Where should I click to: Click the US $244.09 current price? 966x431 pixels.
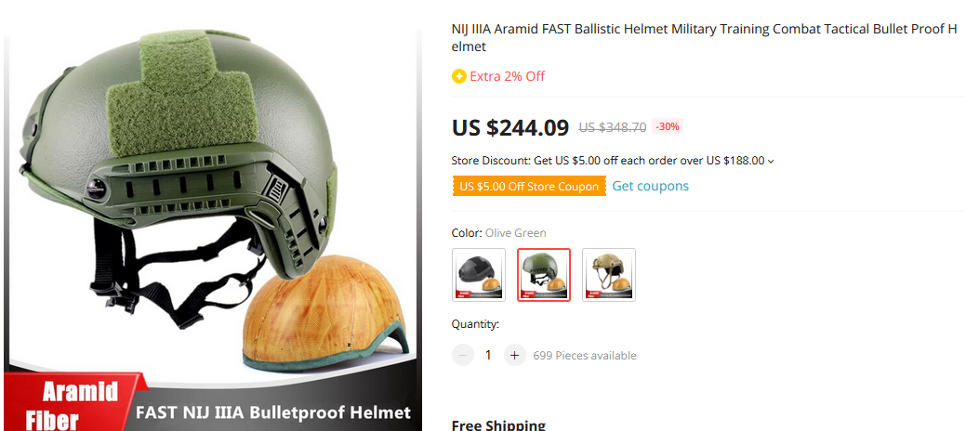509,126
